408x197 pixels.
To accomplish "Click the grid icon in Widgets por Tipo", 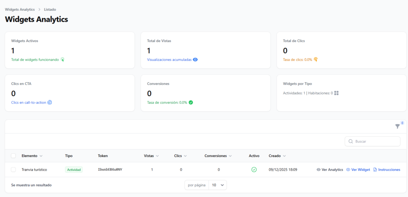I will click(336, 93).
